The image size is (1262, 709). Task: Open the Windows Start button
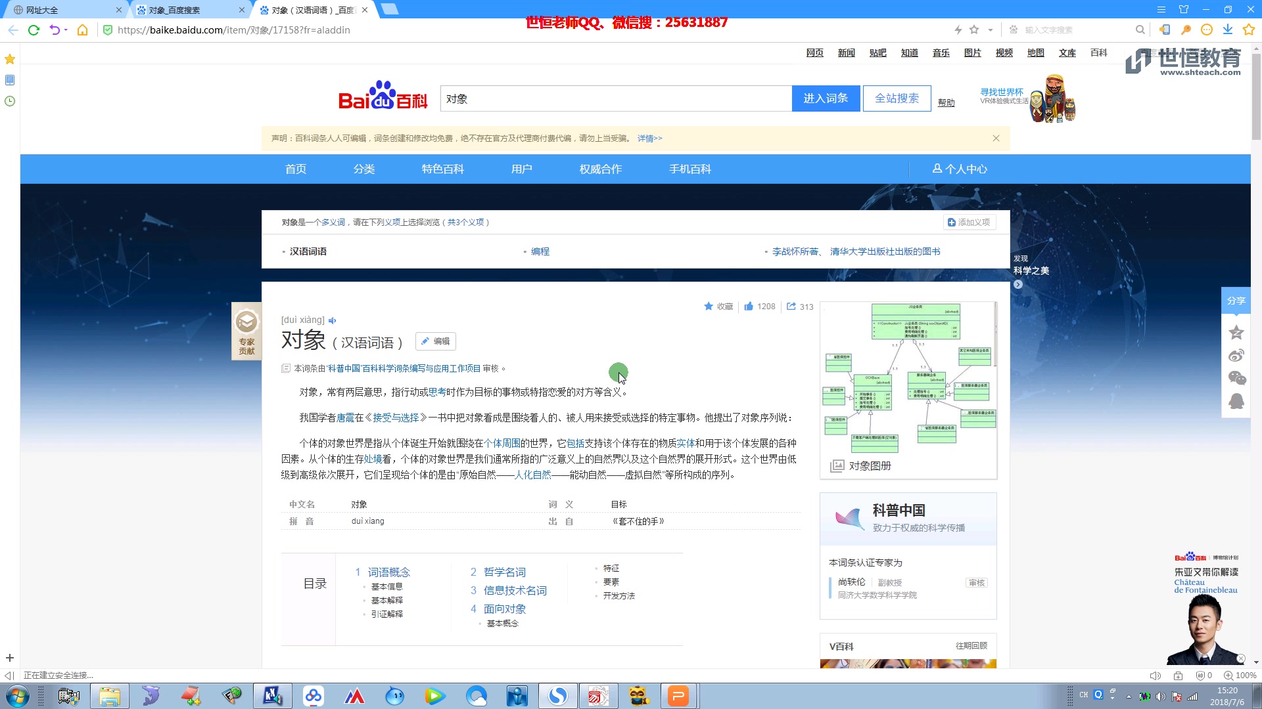(16, 695)
